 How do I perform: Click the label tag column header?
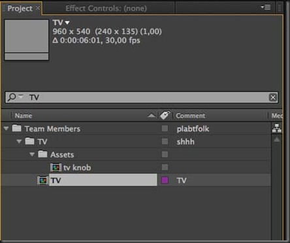(x=165, y=115)
